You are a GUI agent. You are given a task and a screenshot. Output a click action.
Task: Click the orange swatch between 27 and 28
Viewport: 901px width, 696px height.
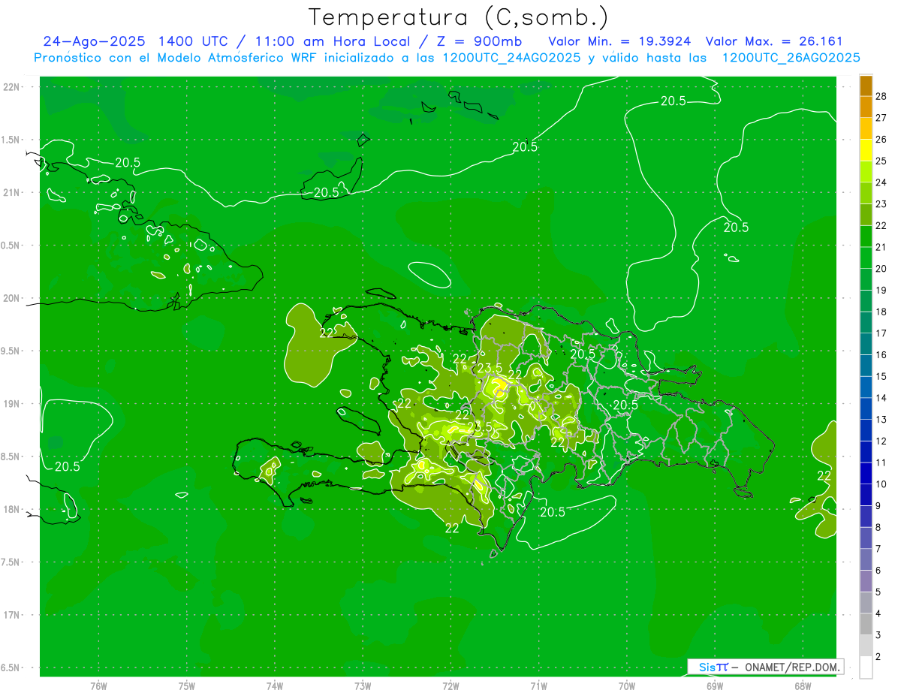(x=866, y=107)
